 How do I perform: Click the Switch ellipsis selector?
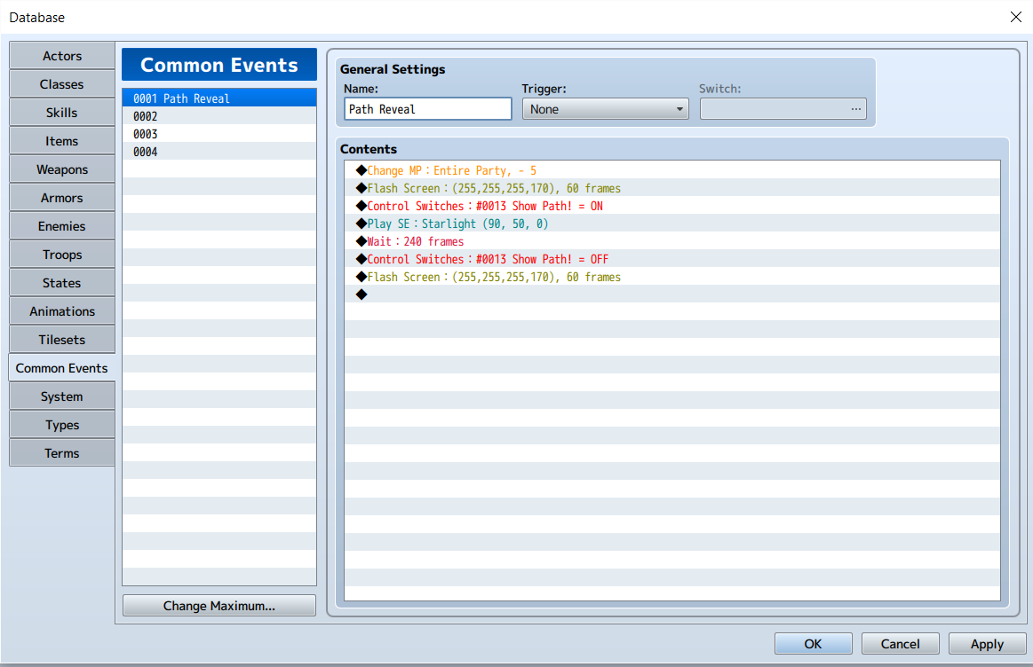(x=855, y=109)
